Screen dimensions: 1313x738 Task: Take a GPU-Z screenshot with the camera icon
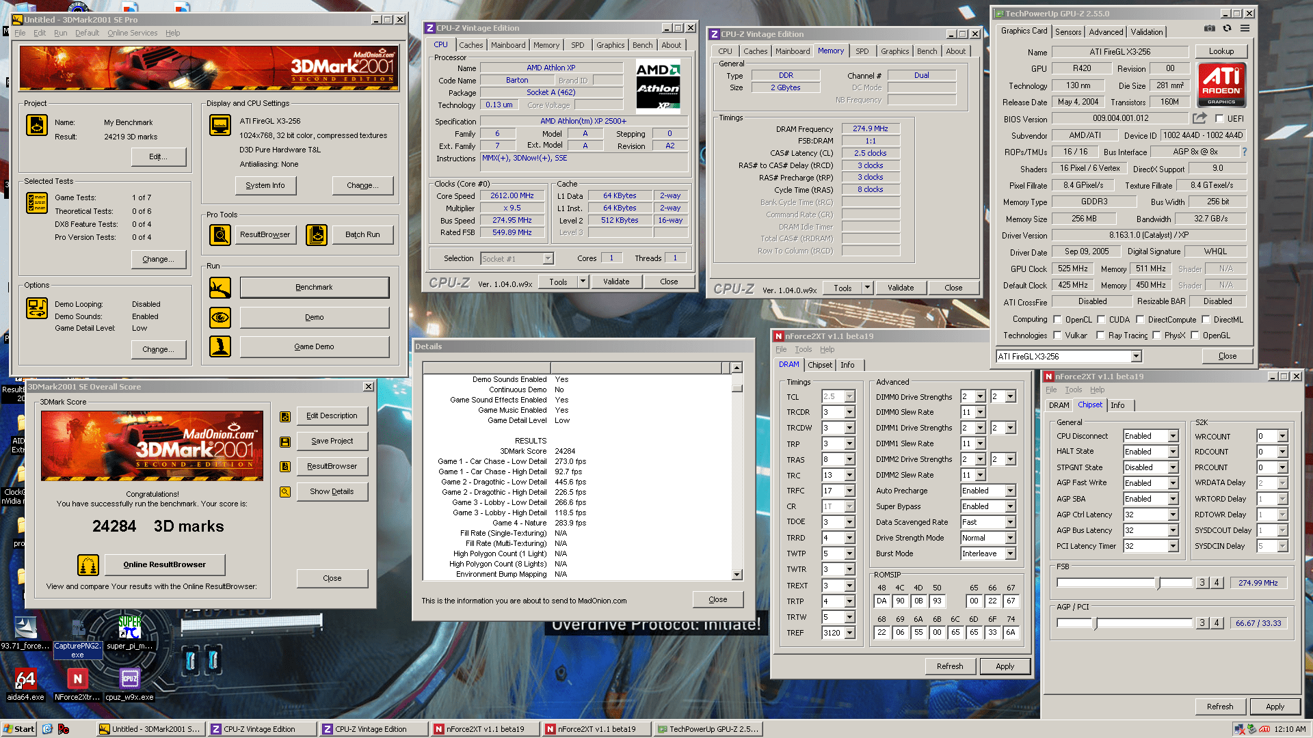[x=1210, y=29]
